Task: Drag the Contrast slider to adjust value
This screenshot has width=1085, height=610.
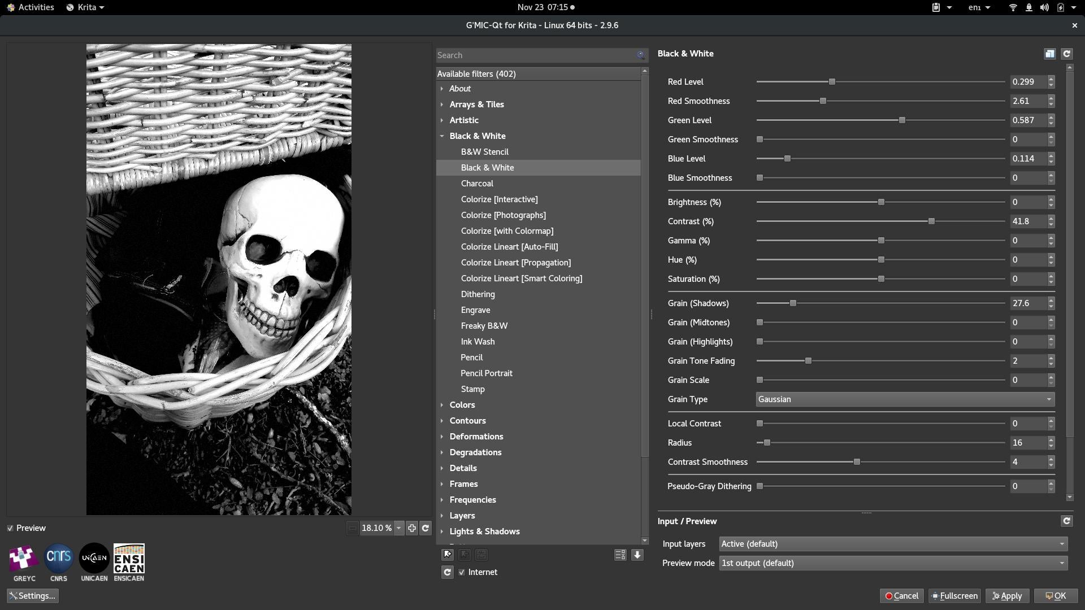Action: [x=932, y=221]
